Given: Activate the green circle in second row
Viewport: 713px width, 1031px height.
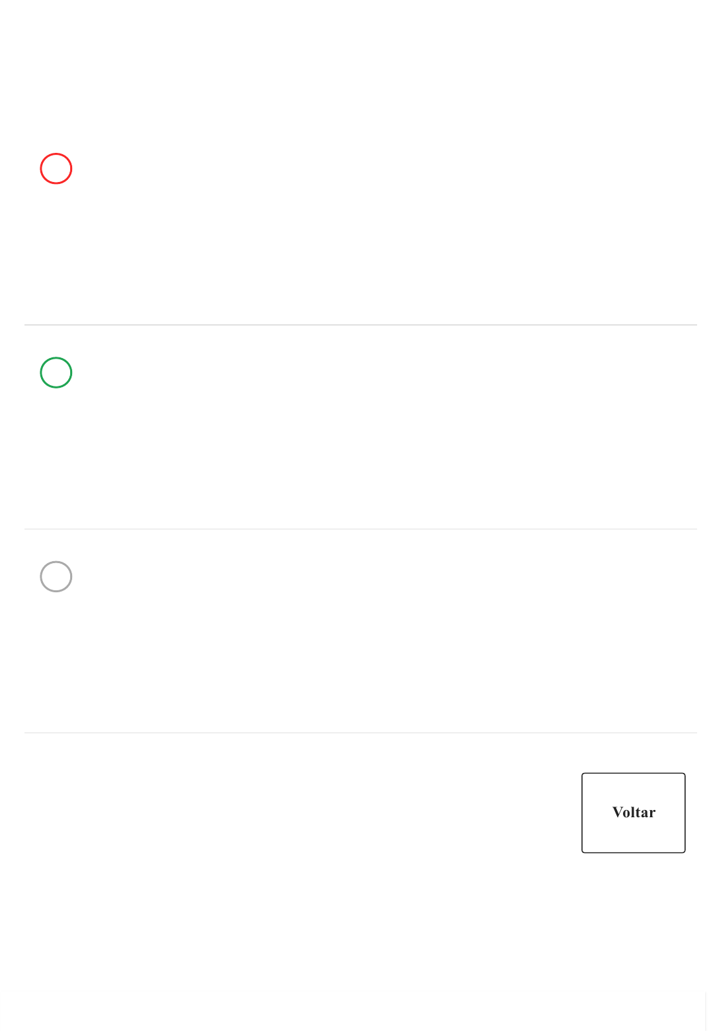Looking at the screenshot, I should 56,373.
